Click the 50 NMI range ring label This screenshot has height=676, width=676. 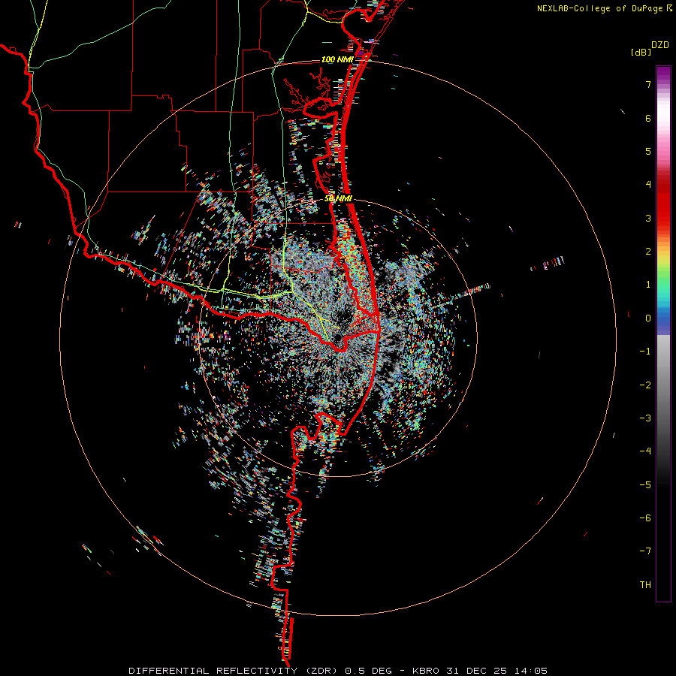tap(339, 198)
